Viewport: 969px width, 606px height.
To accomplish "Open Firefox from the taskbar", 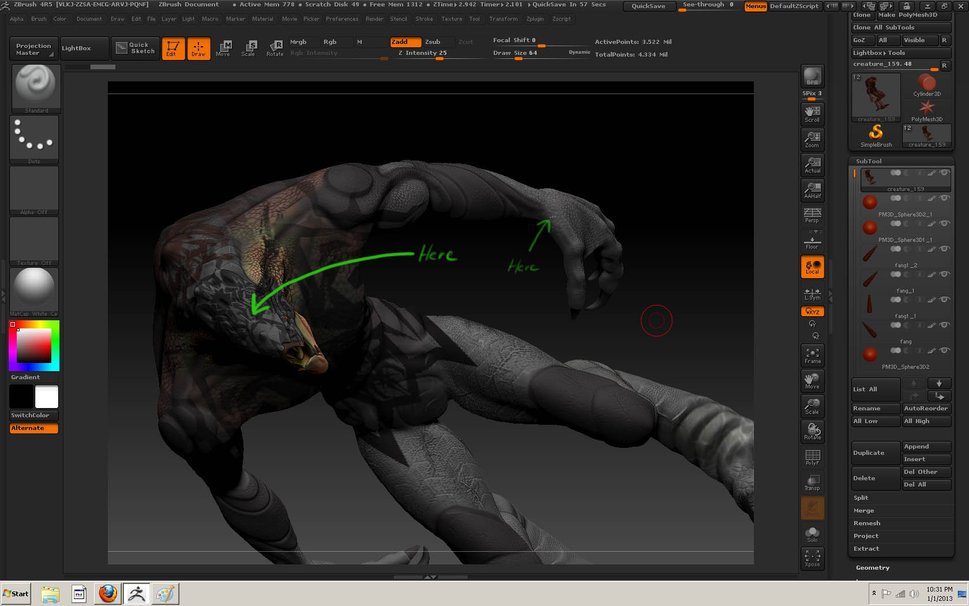I will (x=108, y=593).
